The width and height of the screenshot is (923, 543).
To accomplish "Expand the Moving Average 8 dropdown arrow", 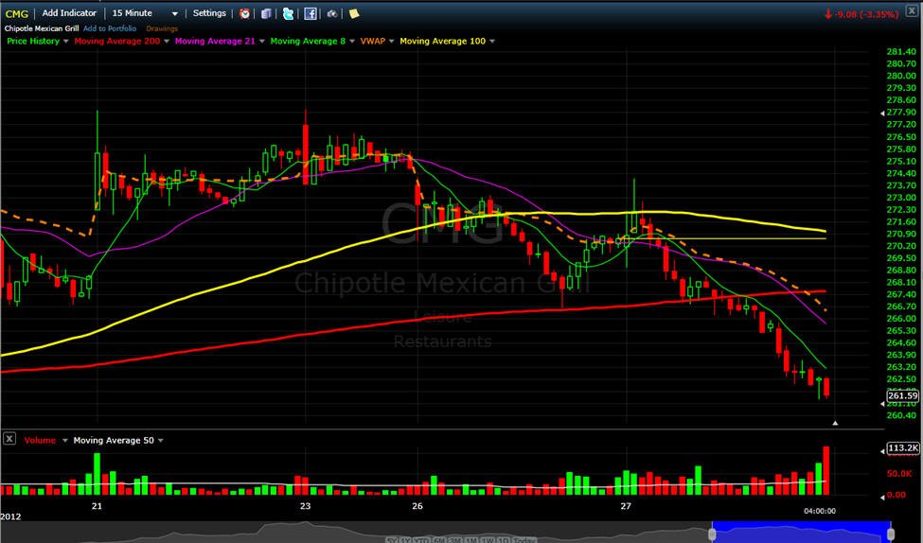I will click(352, 42).
